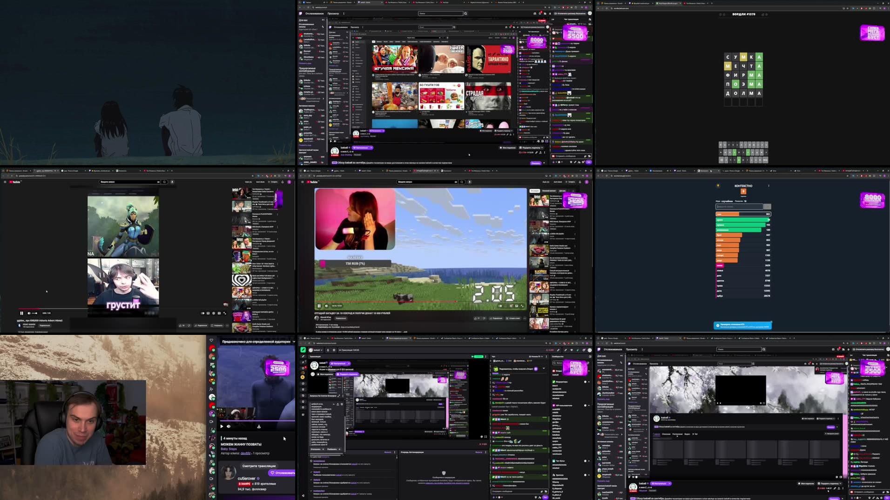Mute the Minecraft riddle video player
890x500 pixels.
[326, 306]
